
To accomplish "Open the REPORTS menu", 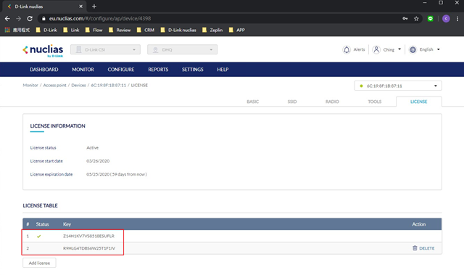I will click(158, 70).
